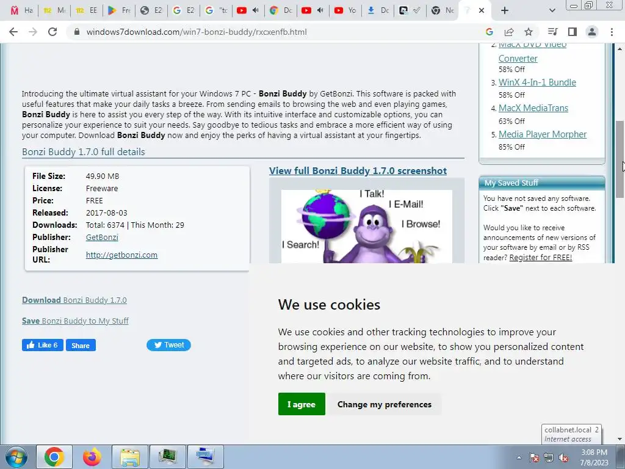Select the 49.90 MB file size text
The width and height of the screenshot is (625, 469).
coord(103,176)
